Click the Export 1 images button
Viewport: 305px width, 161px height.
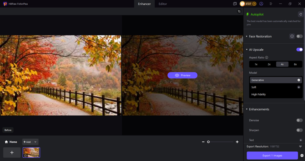pyautogui.click(x=272, y=155)
